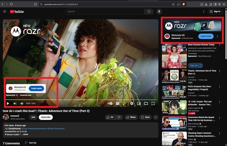Viewport: 227px width, 146px height.
Task: Show browser downloads
Action: [206, 4]
